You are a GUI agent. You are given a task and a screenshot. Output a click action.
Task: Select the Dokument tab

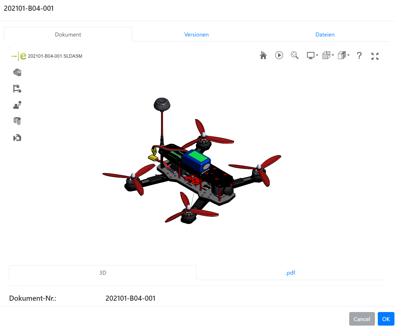click(x=68, y=35)
